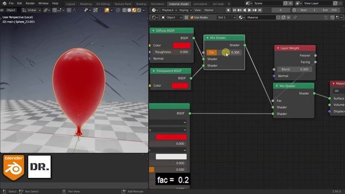345x194 pixels.
Task: Pin the node tree with pin icon
Action: [x=295, y=17]
